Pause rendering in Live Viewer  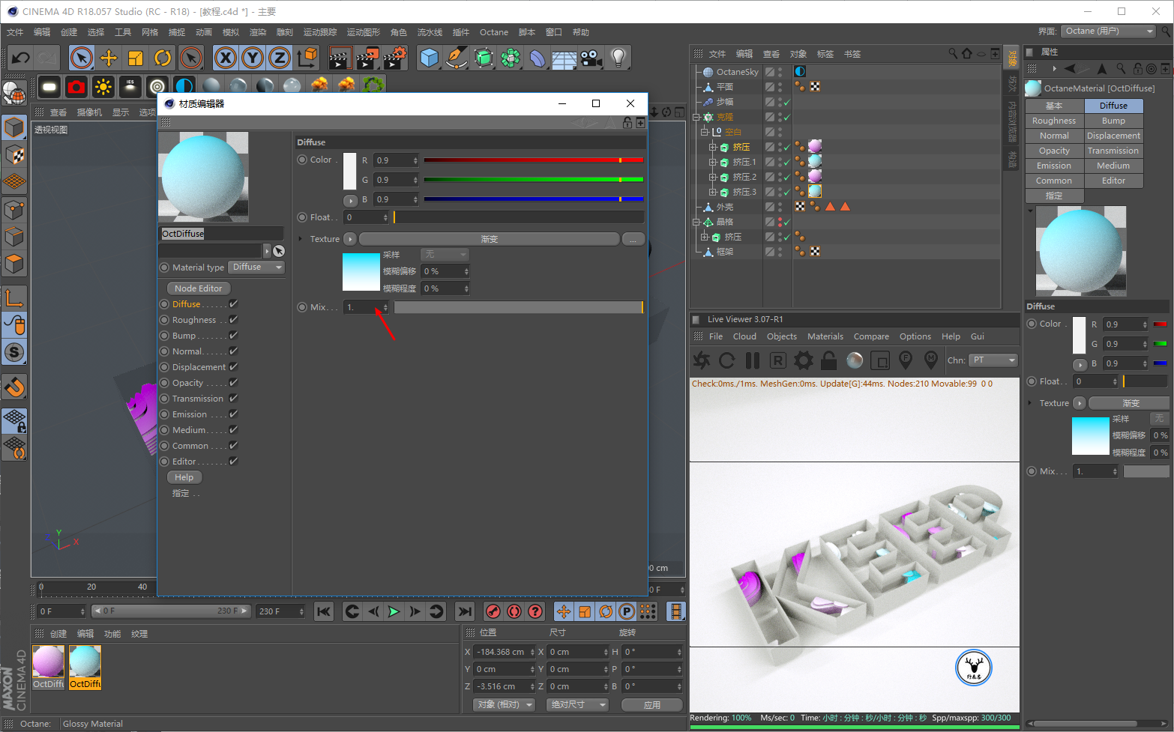[753, 361]
